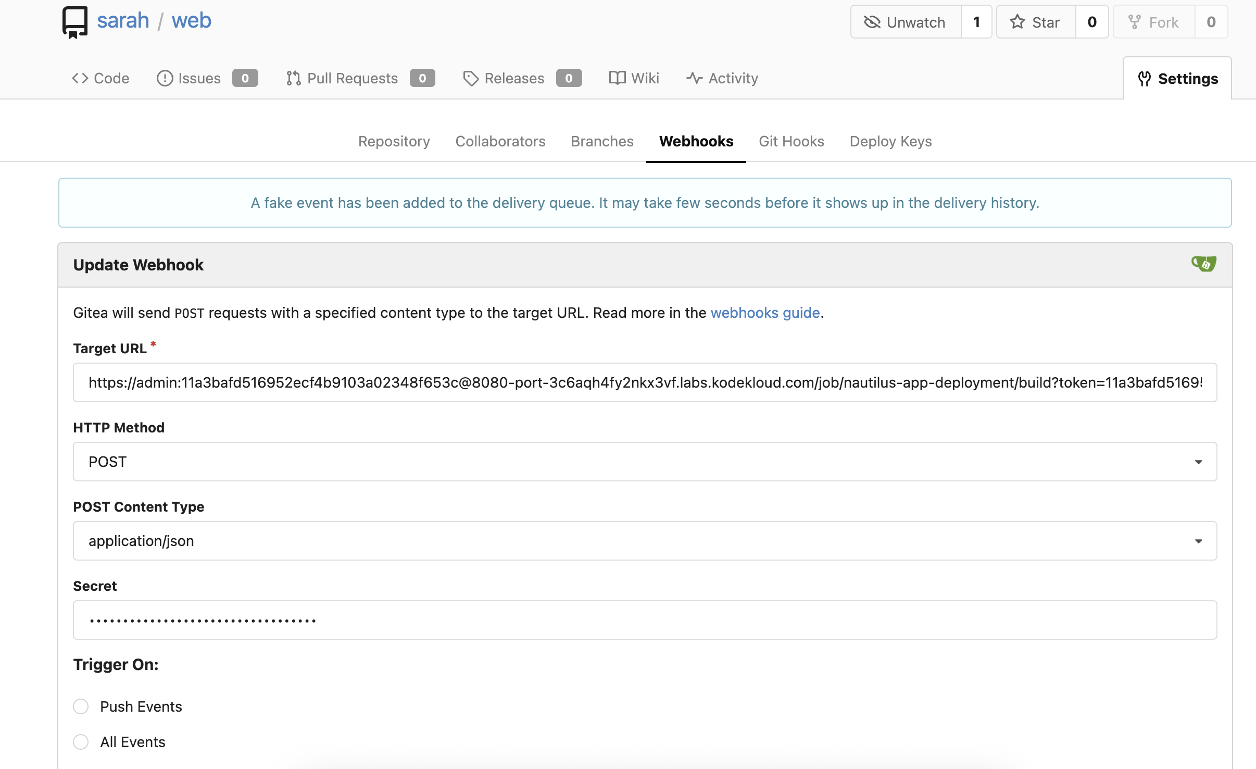Click the repository avatar icon beside sarah
Image resolution: width=1256 pixels, height=769 pixels.
75,22
